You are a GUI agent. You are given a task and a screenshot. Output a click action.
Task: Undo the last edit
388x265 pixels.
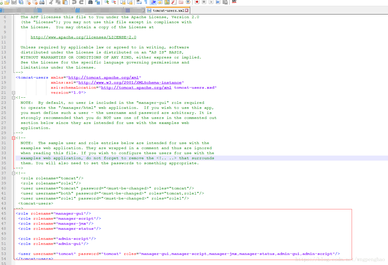(x=74, y=2)
